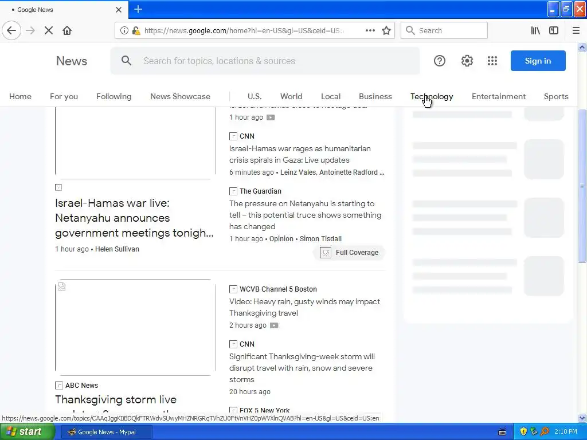Image resolution: width=587 pixels, height=440 pixels.
Task: Click 'ABC News' source label
Action: pos(81,386)
